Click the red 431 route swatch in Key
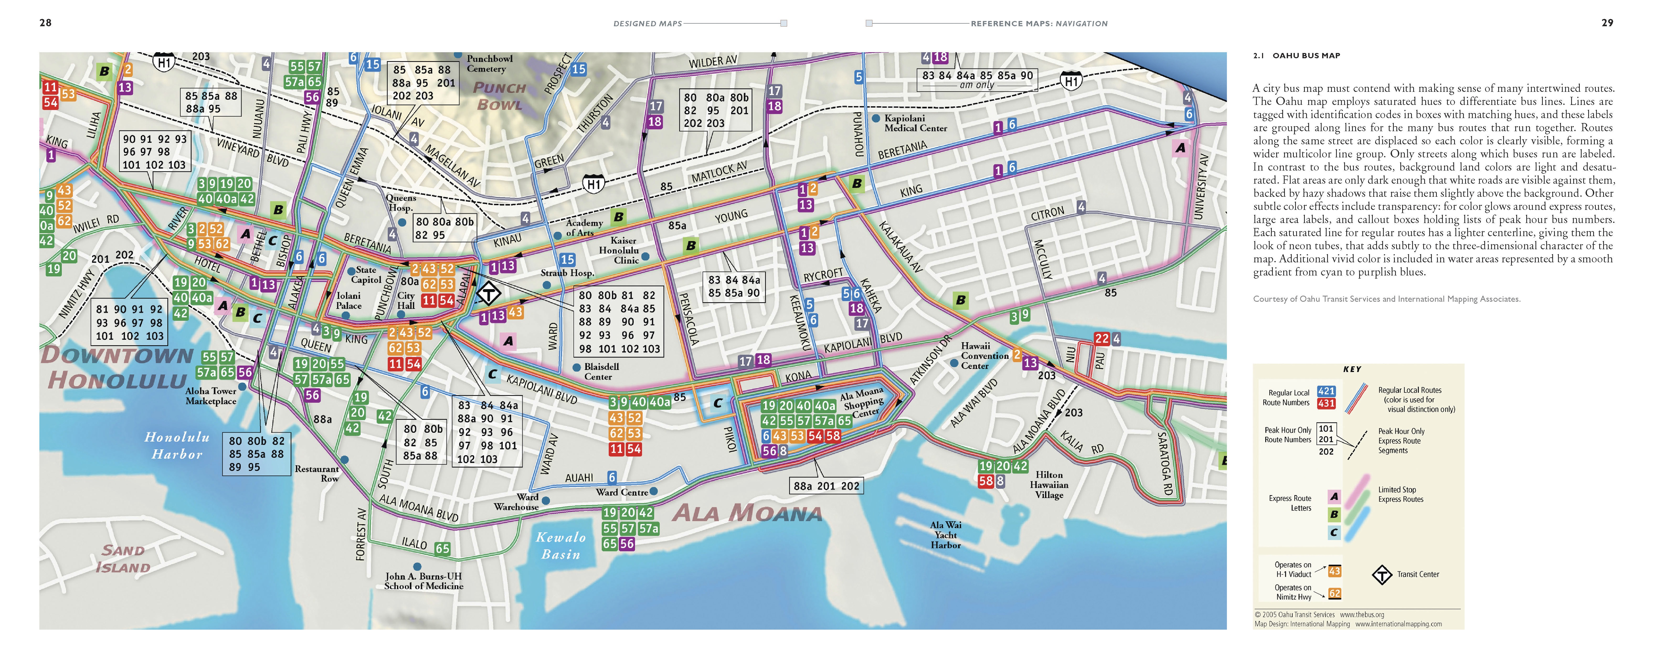Viewport: 1653px width, 669px height. pyautogui.click(x=1326, y=403)
